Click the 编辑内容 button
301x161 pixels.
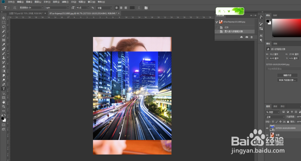287,75
